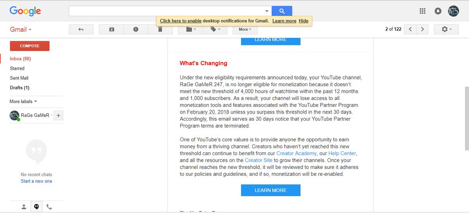
Task: Archive this email
Action: pyautogui.click(x=111, y=29)
